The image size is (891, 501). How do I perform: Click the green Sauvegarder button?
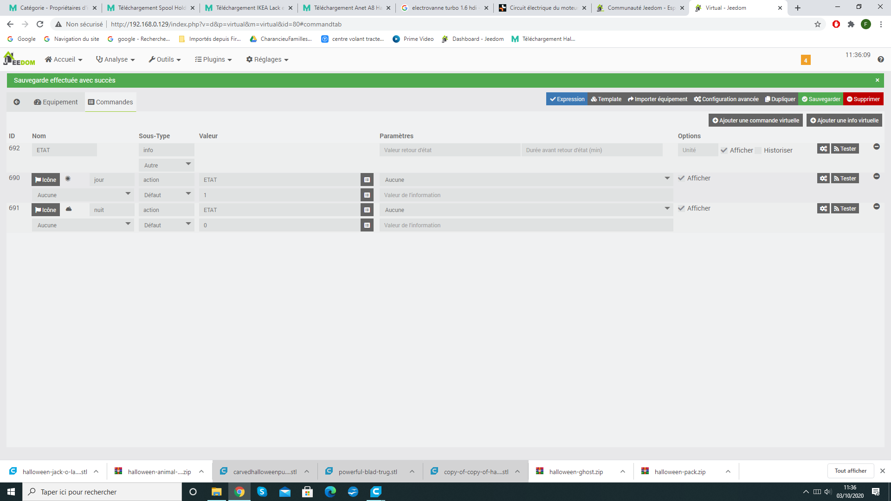(820, 99)
